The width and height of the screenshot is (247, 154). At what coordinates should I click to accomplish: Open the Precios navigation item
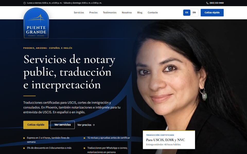coord(93,13)
